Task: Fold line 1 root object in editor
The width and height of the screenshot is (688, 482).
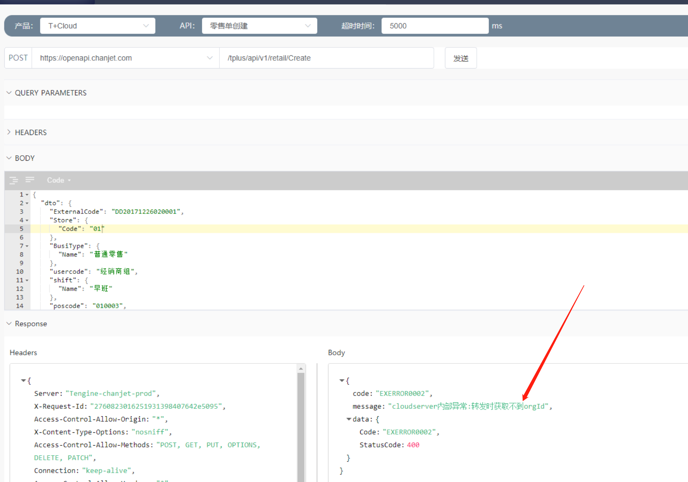Action: tap(27, 195)
